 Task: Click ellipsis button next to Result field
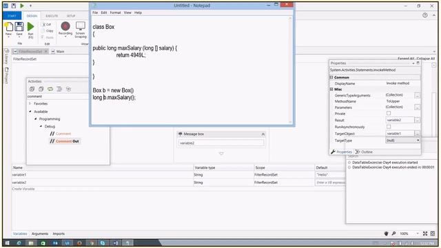click(x=418, y=120)
